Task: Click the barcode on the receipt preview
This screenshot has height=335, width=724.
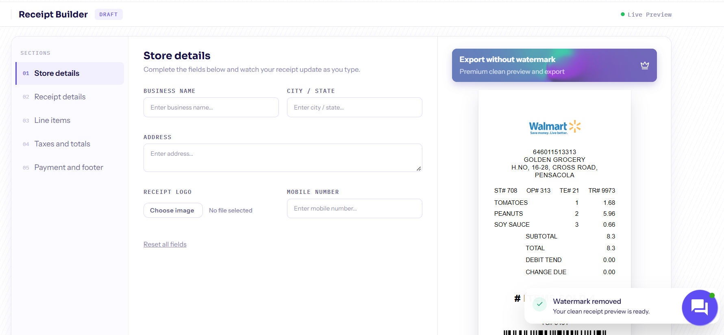Action: [x=554, y=333]
